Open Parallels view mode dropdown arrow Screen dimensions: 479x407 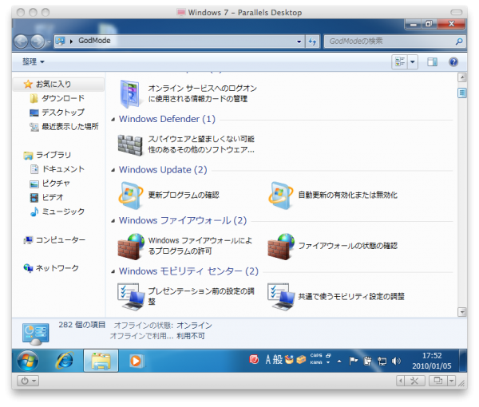pyautogui.click(x=452, y=381)
